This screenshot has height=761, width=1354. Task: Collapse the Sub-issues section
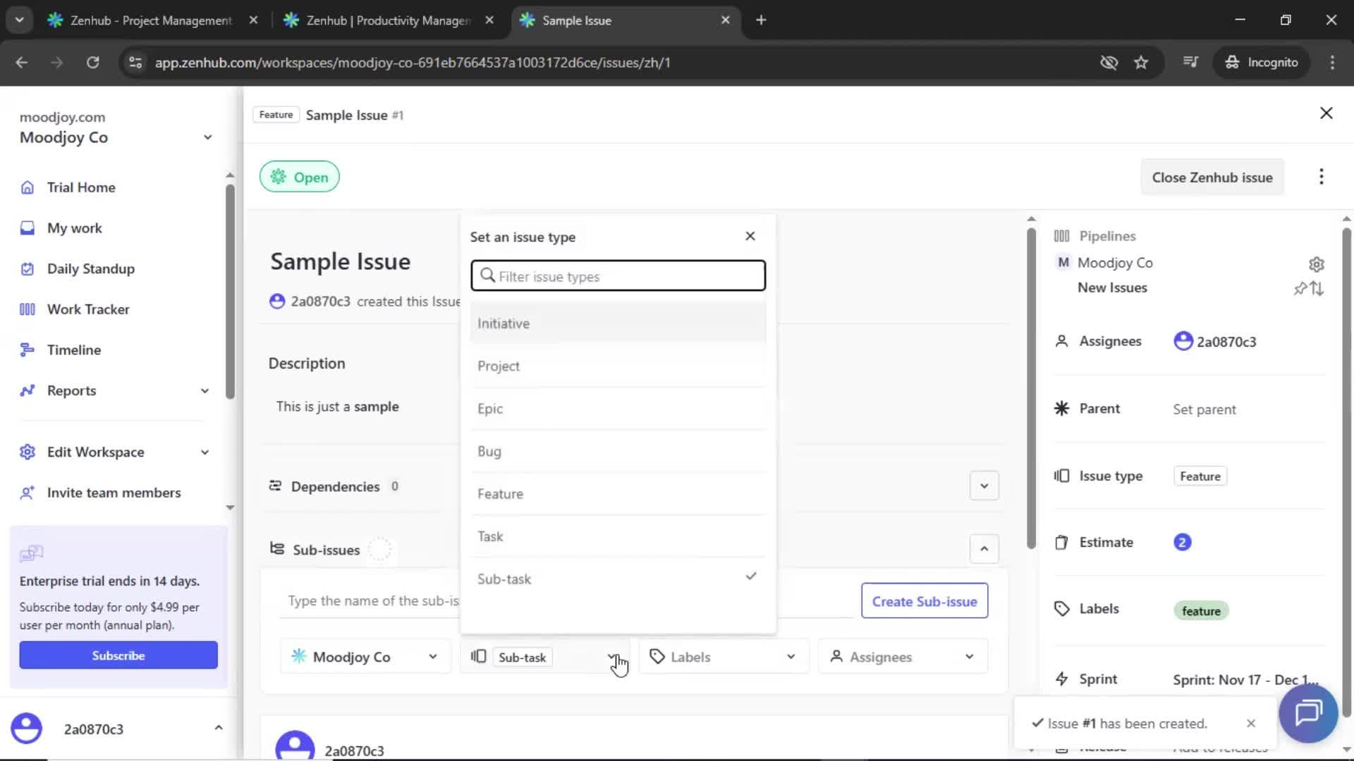(x=984, y=548)
